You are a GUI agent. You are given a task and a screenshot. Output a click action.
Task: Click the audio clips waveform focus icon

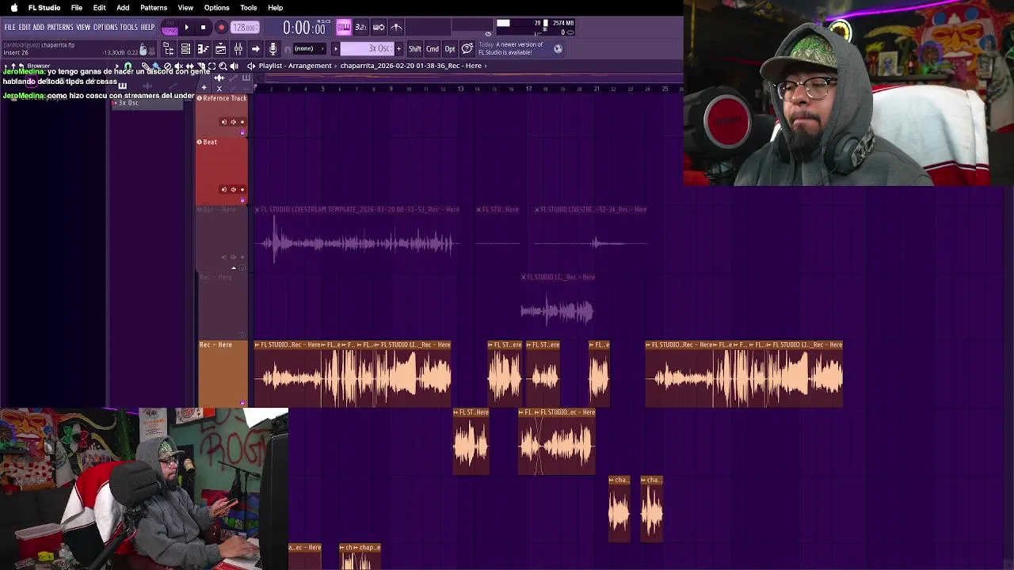point(219,78)
